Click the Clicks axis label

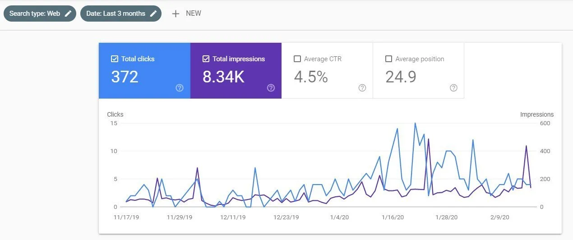pyautogui.click(x=115, y=114)
